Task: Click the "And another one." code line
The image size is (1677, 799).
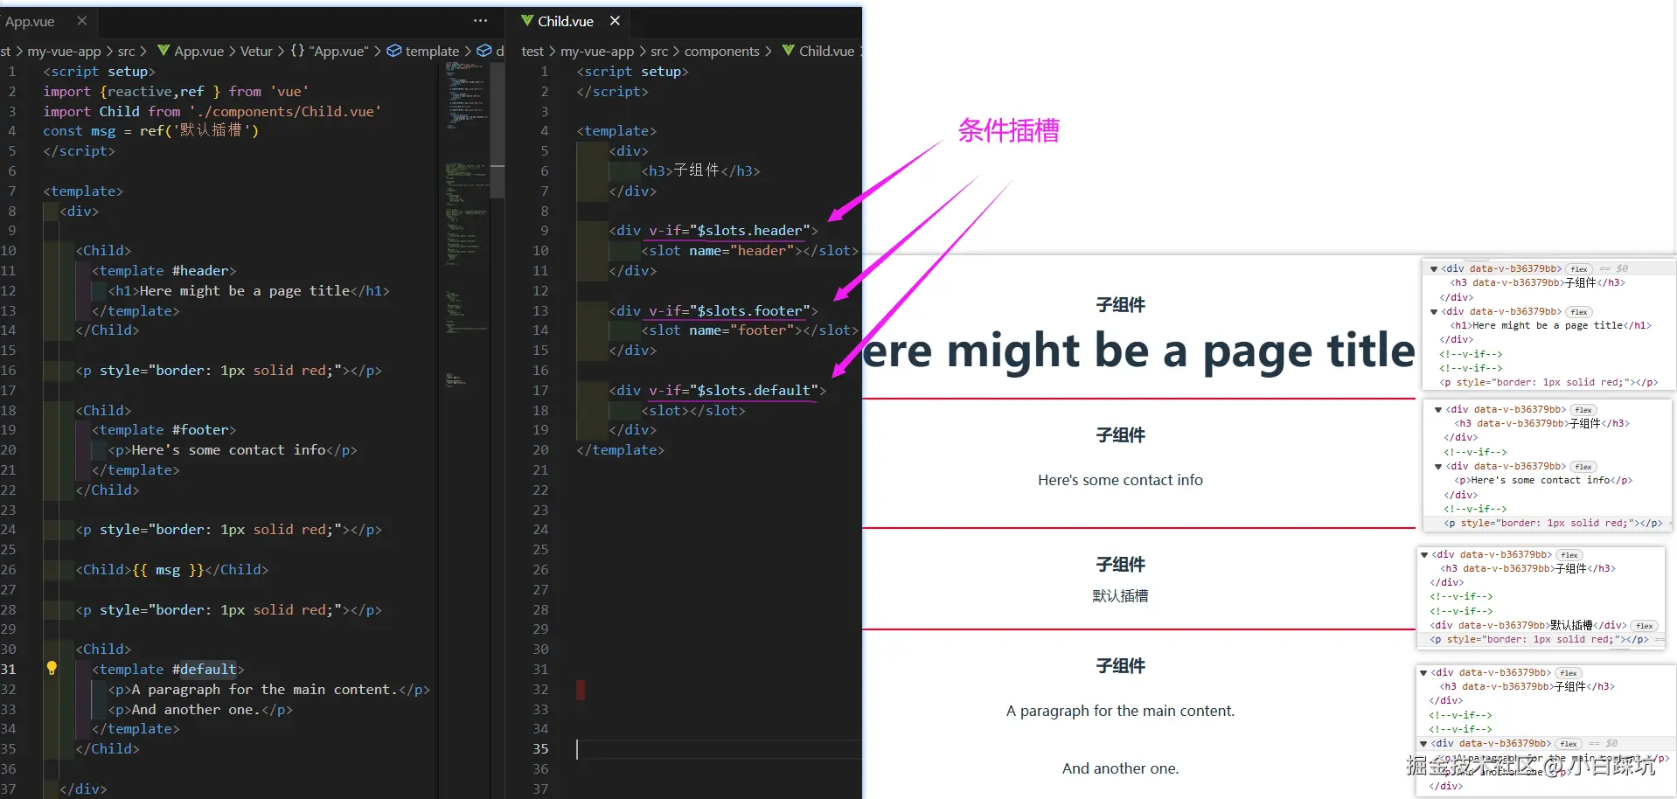Action: (200, 710)
